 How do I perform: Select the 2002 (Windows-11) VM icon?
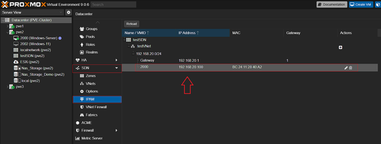[x=16, y=44]
